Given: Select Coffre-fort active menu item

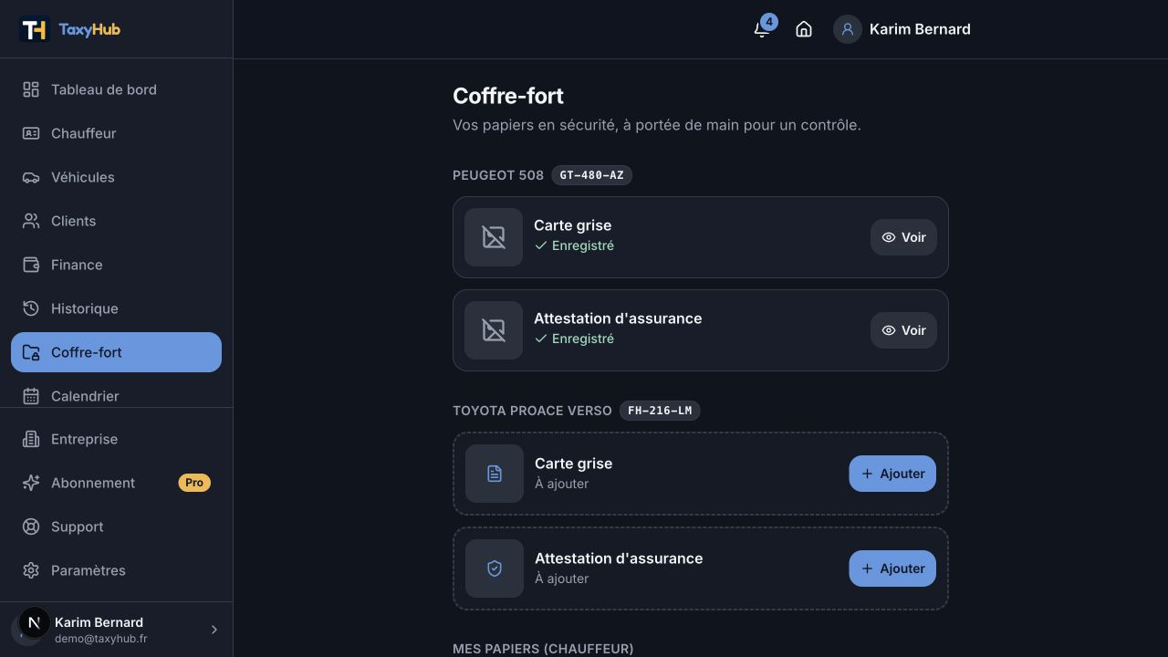Looking at the screenshot, I should [x=116, y=352].
